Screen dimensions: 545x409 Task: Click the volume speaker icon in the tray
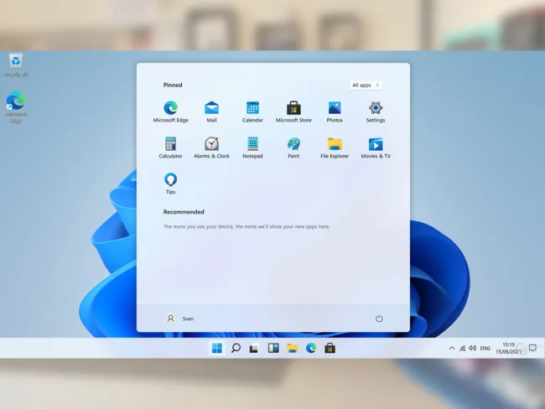coord(472,348)
